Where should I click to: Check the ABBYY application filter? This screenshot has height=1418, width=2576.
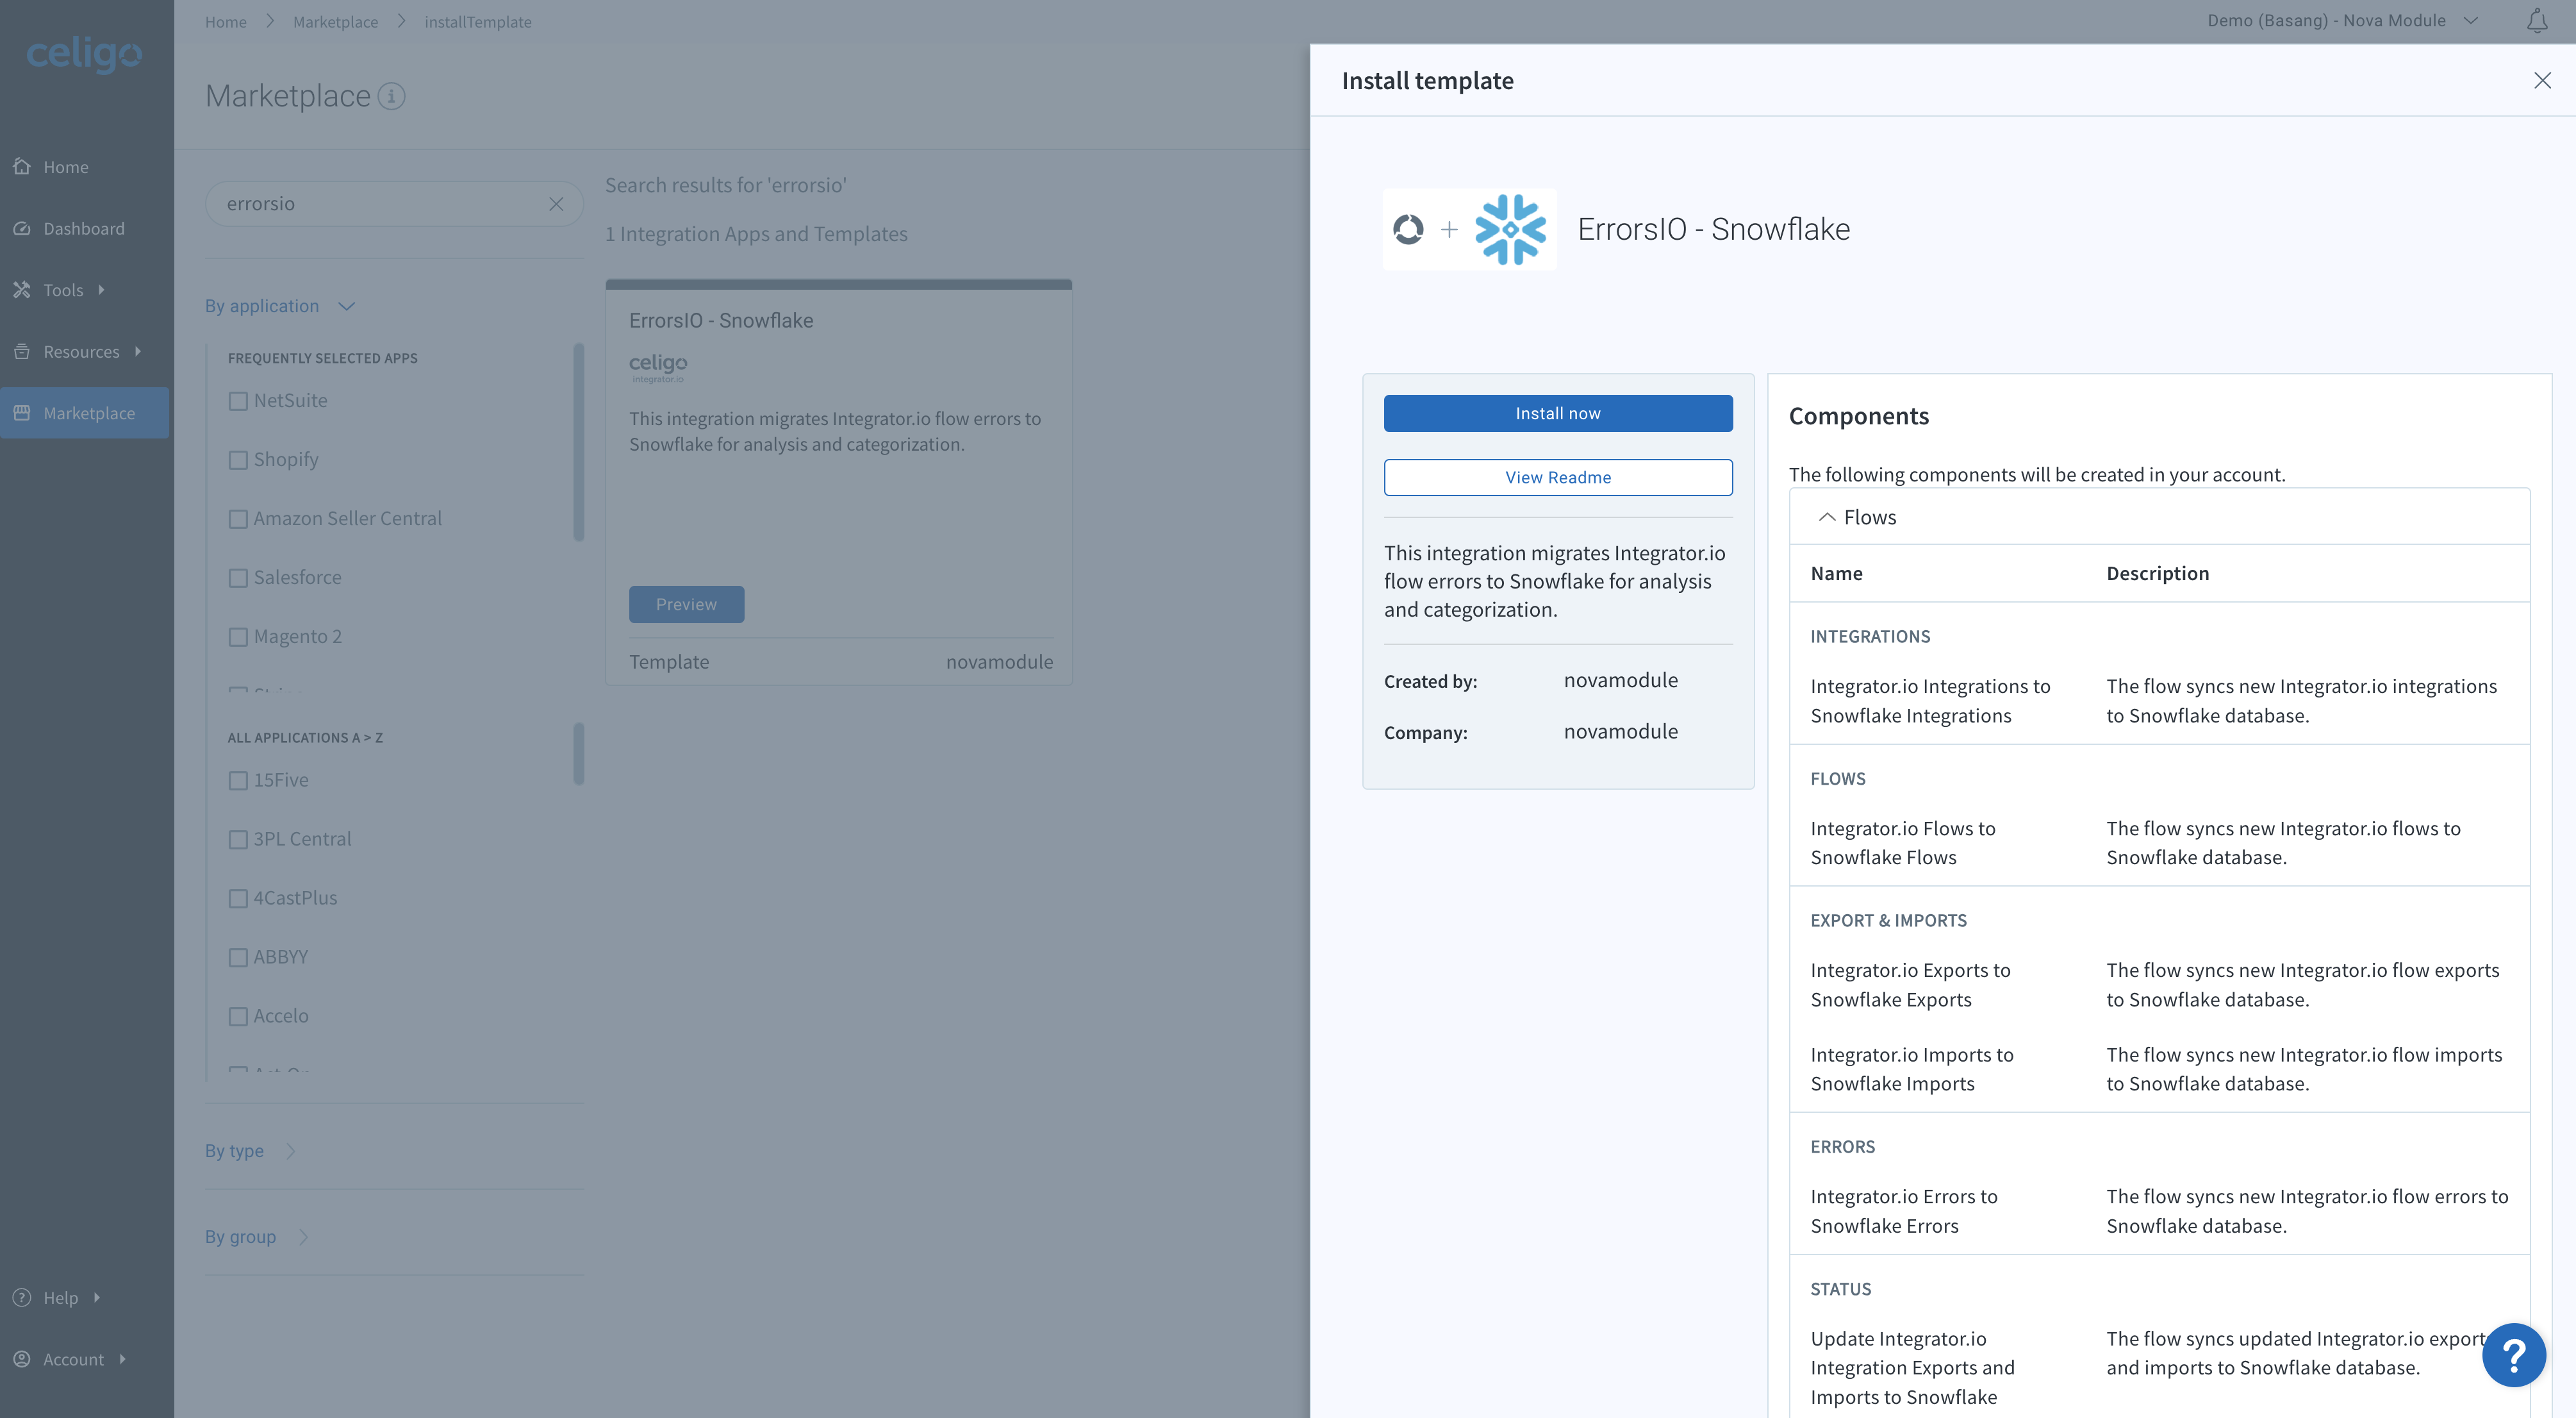click(x=238, y=956)
